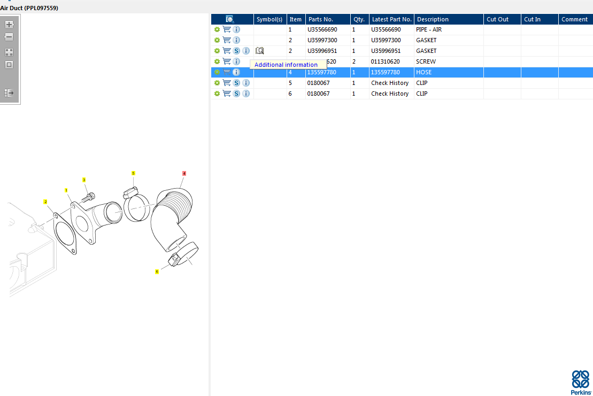Viewport: 593px width, 396px height.
Task: Click part number U35996951 in Parts No. column
Action: (x=322, y=51)
